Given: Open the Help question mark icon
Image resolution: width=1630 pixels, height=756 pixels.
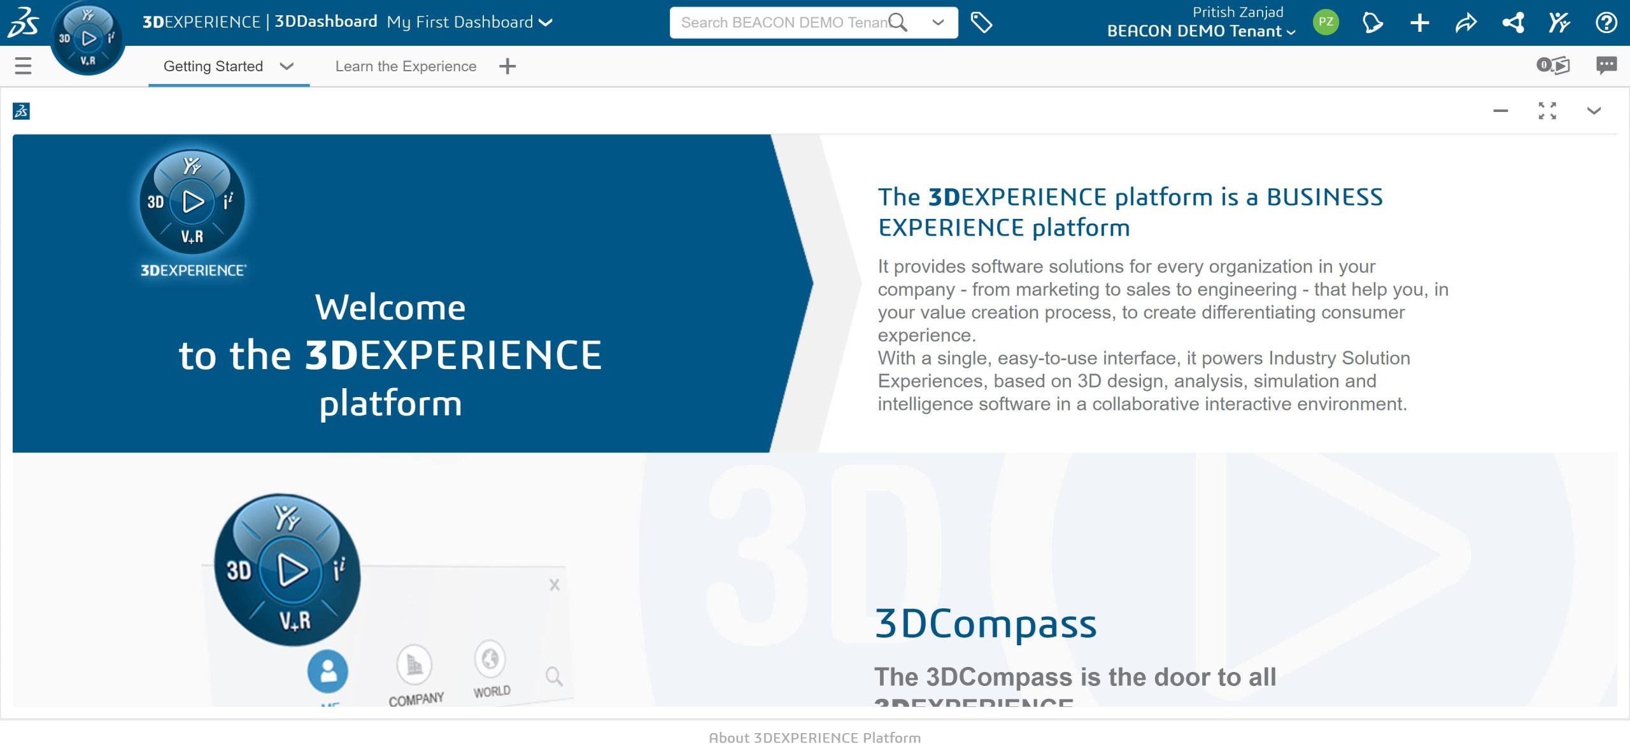Looking at the screenshot, I should [1606, 23].
